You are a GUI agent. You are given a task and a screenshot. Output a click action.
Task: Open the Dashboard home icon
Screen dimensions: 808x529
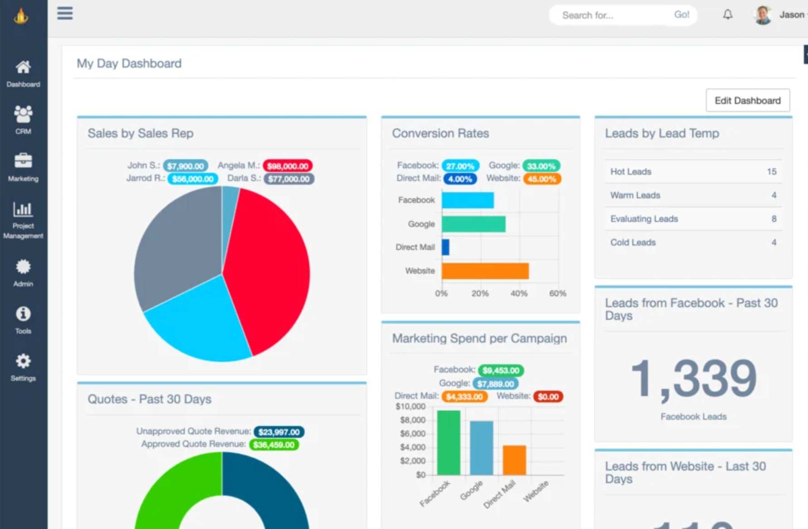[x=23, y=67]
